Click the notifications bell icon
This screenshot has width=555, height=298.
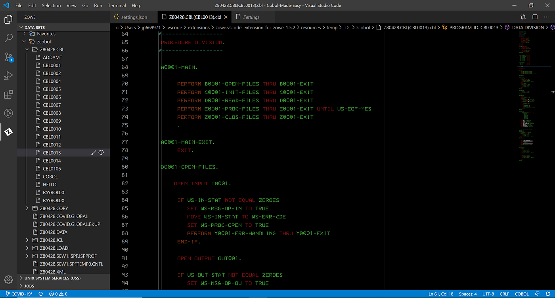pos(548,294)
